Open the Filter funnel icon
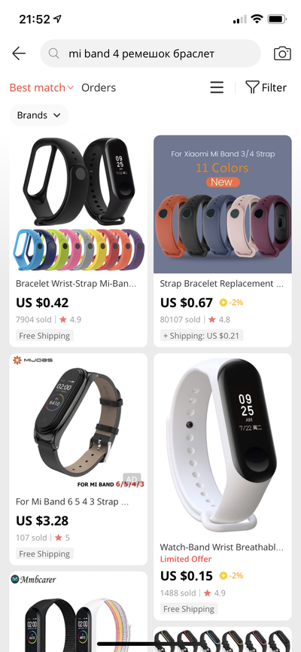301x652 pixels. [x=252, y=87]
